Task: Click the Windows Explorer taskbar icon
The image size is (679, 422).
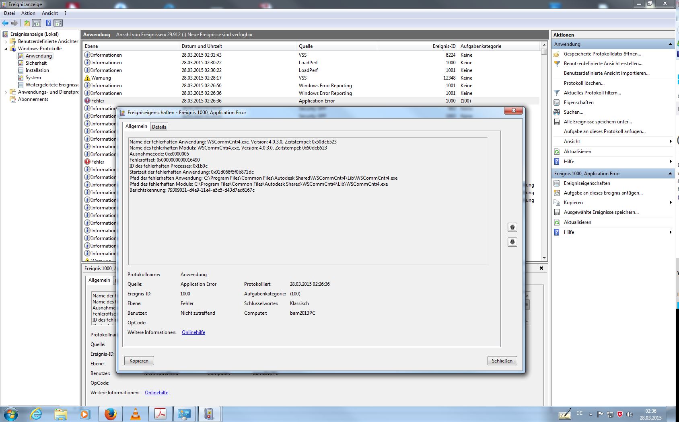Action: [60, 414]
